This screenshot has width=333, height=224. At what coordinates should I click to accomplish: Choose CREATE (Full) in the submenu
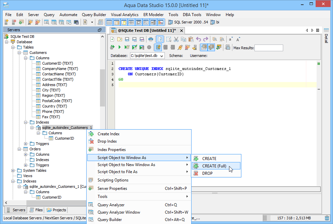216,166
